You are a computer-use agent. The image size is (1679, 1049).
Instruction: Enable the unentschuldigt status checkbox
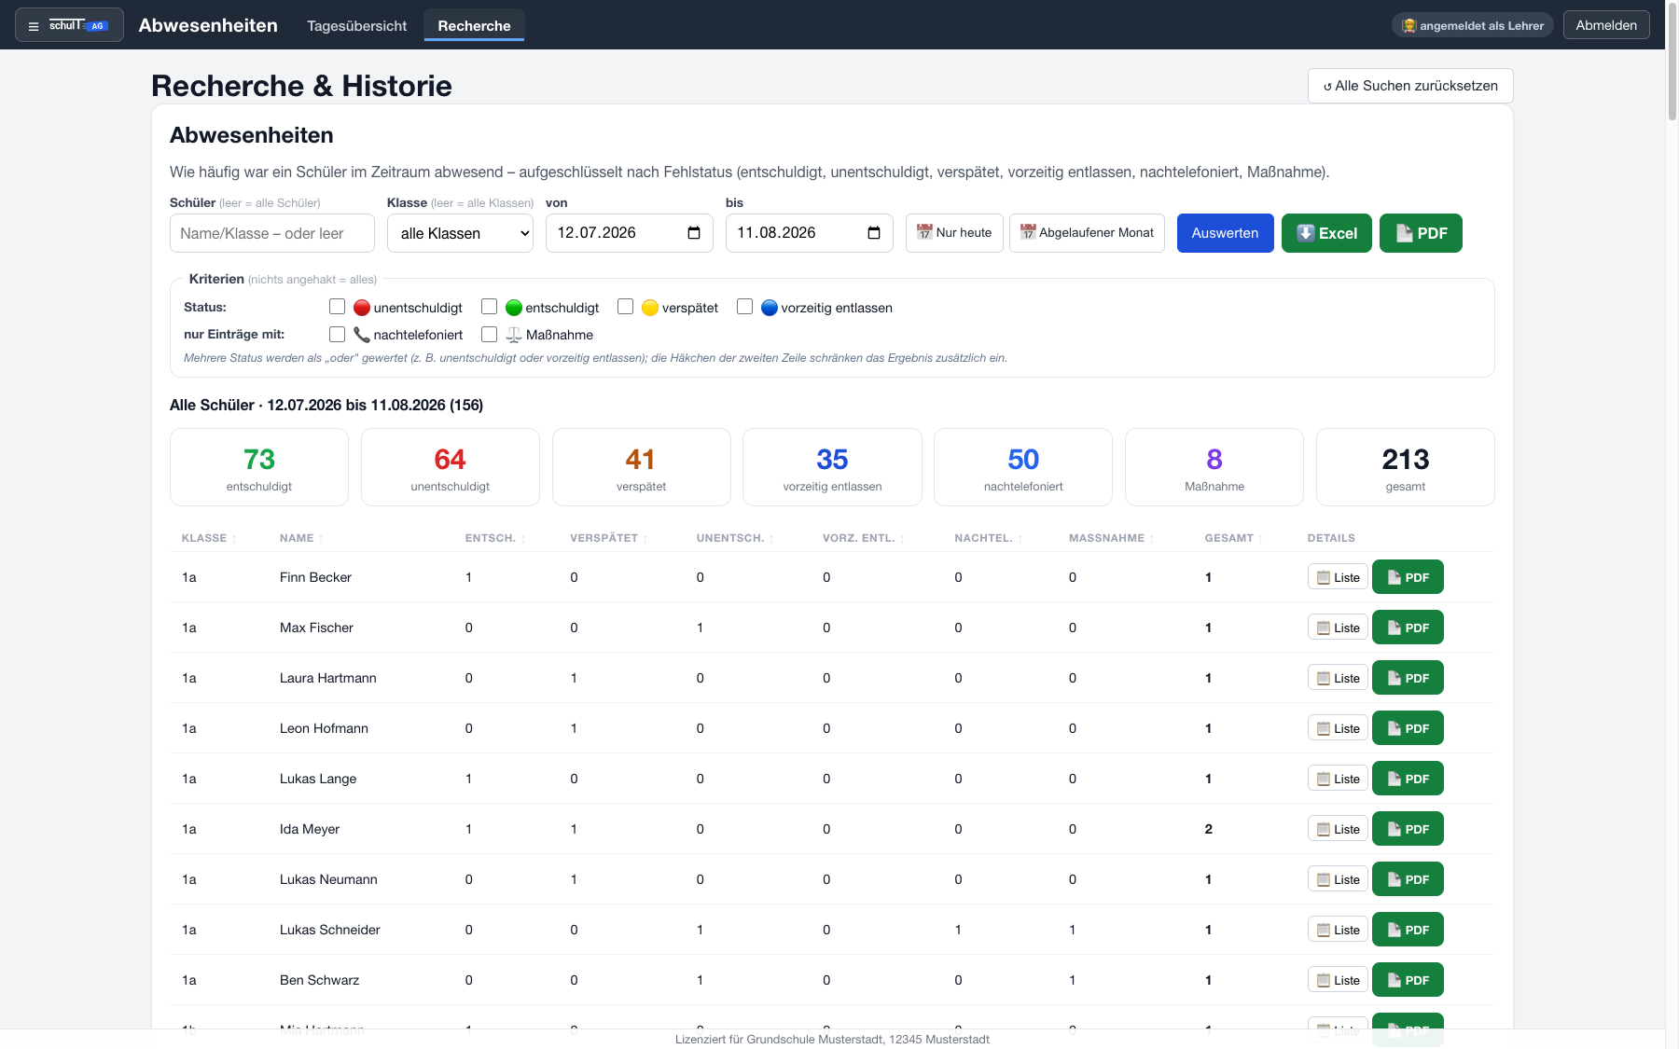tap(338, 307)
